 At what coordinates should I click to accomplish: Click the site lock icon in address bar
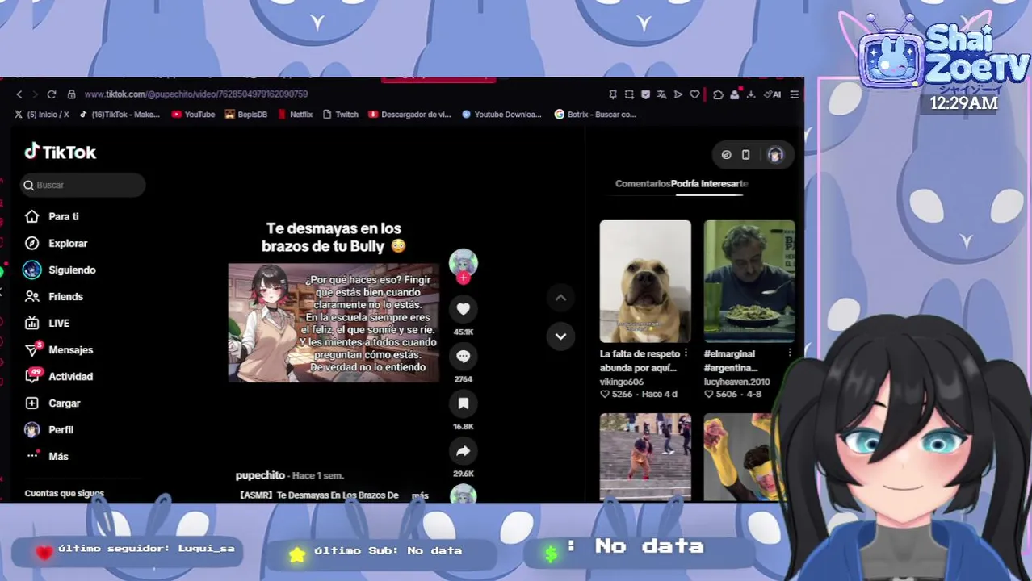click(71, 94)
